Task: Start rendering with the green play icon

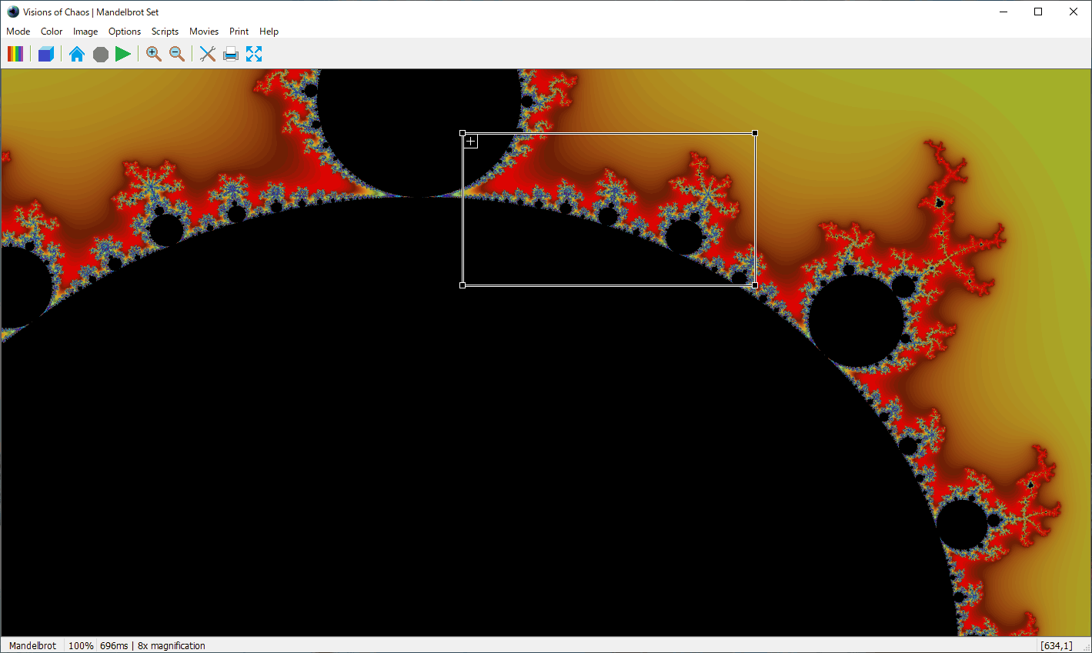Action: click(123, 54)
